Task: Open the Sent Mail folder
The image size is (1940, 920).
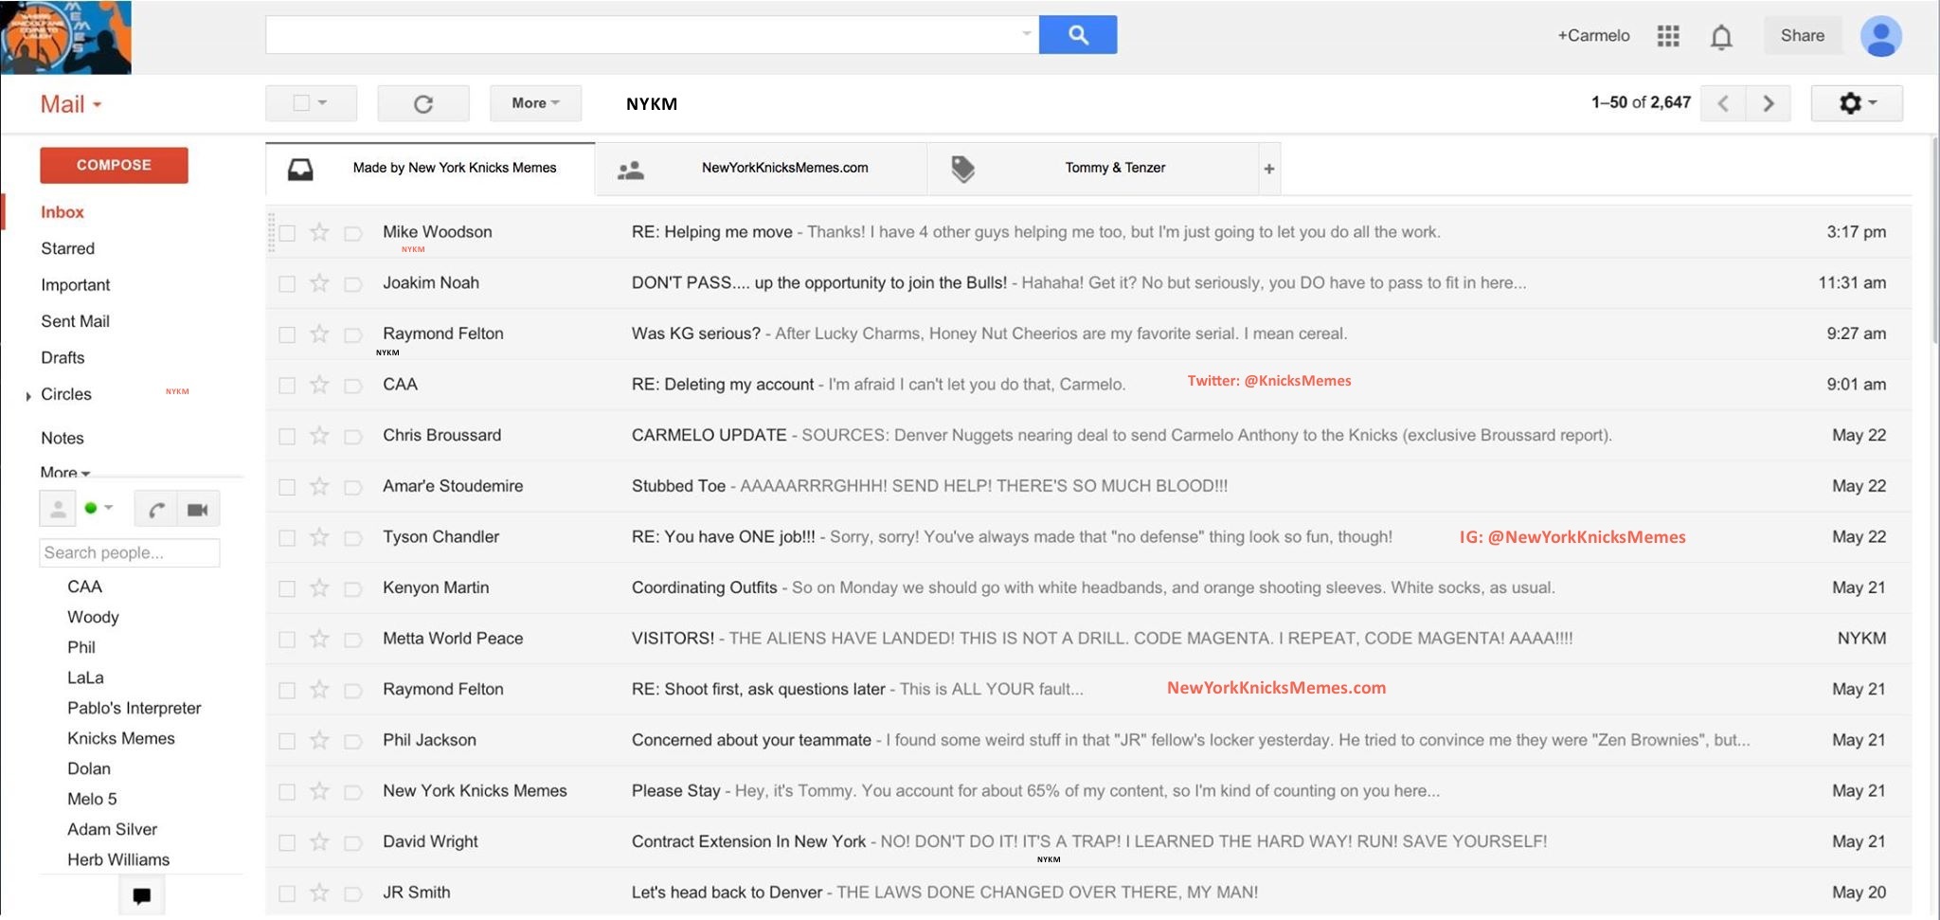Action: pos(75,321)
